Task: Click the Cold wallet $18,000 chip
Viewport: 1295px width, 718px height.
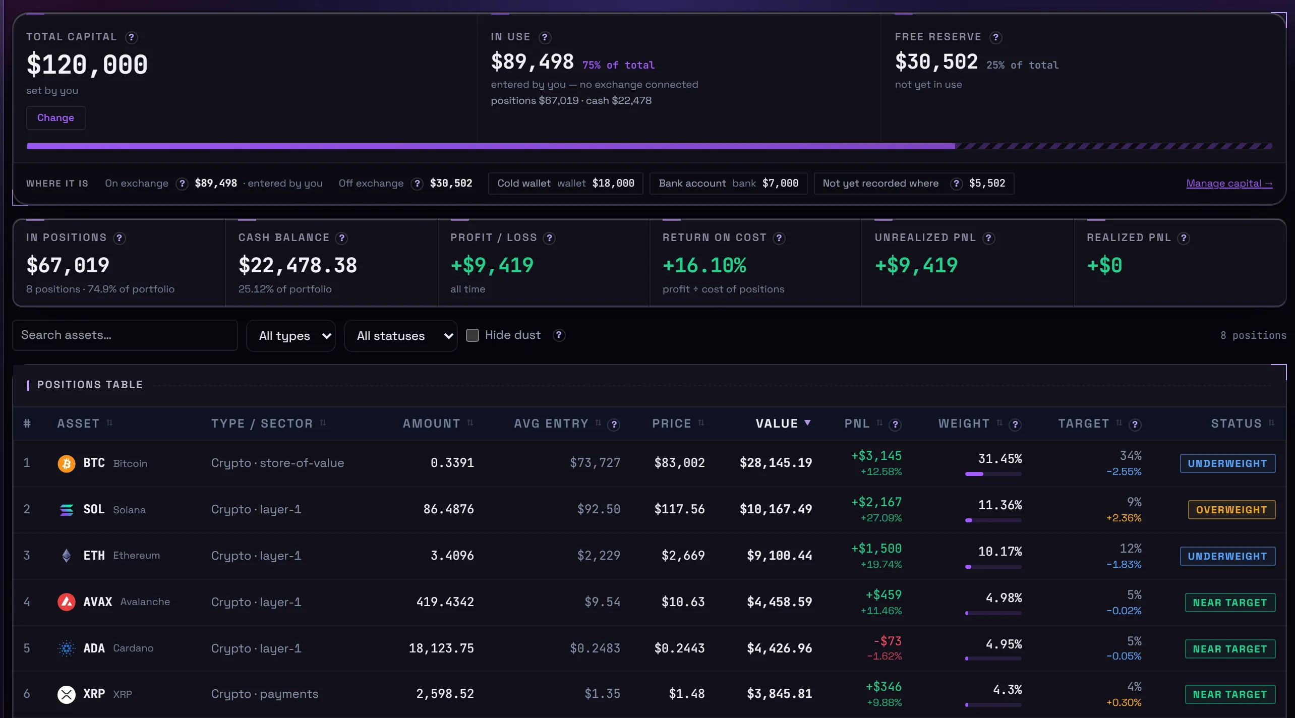Action: 566,184
